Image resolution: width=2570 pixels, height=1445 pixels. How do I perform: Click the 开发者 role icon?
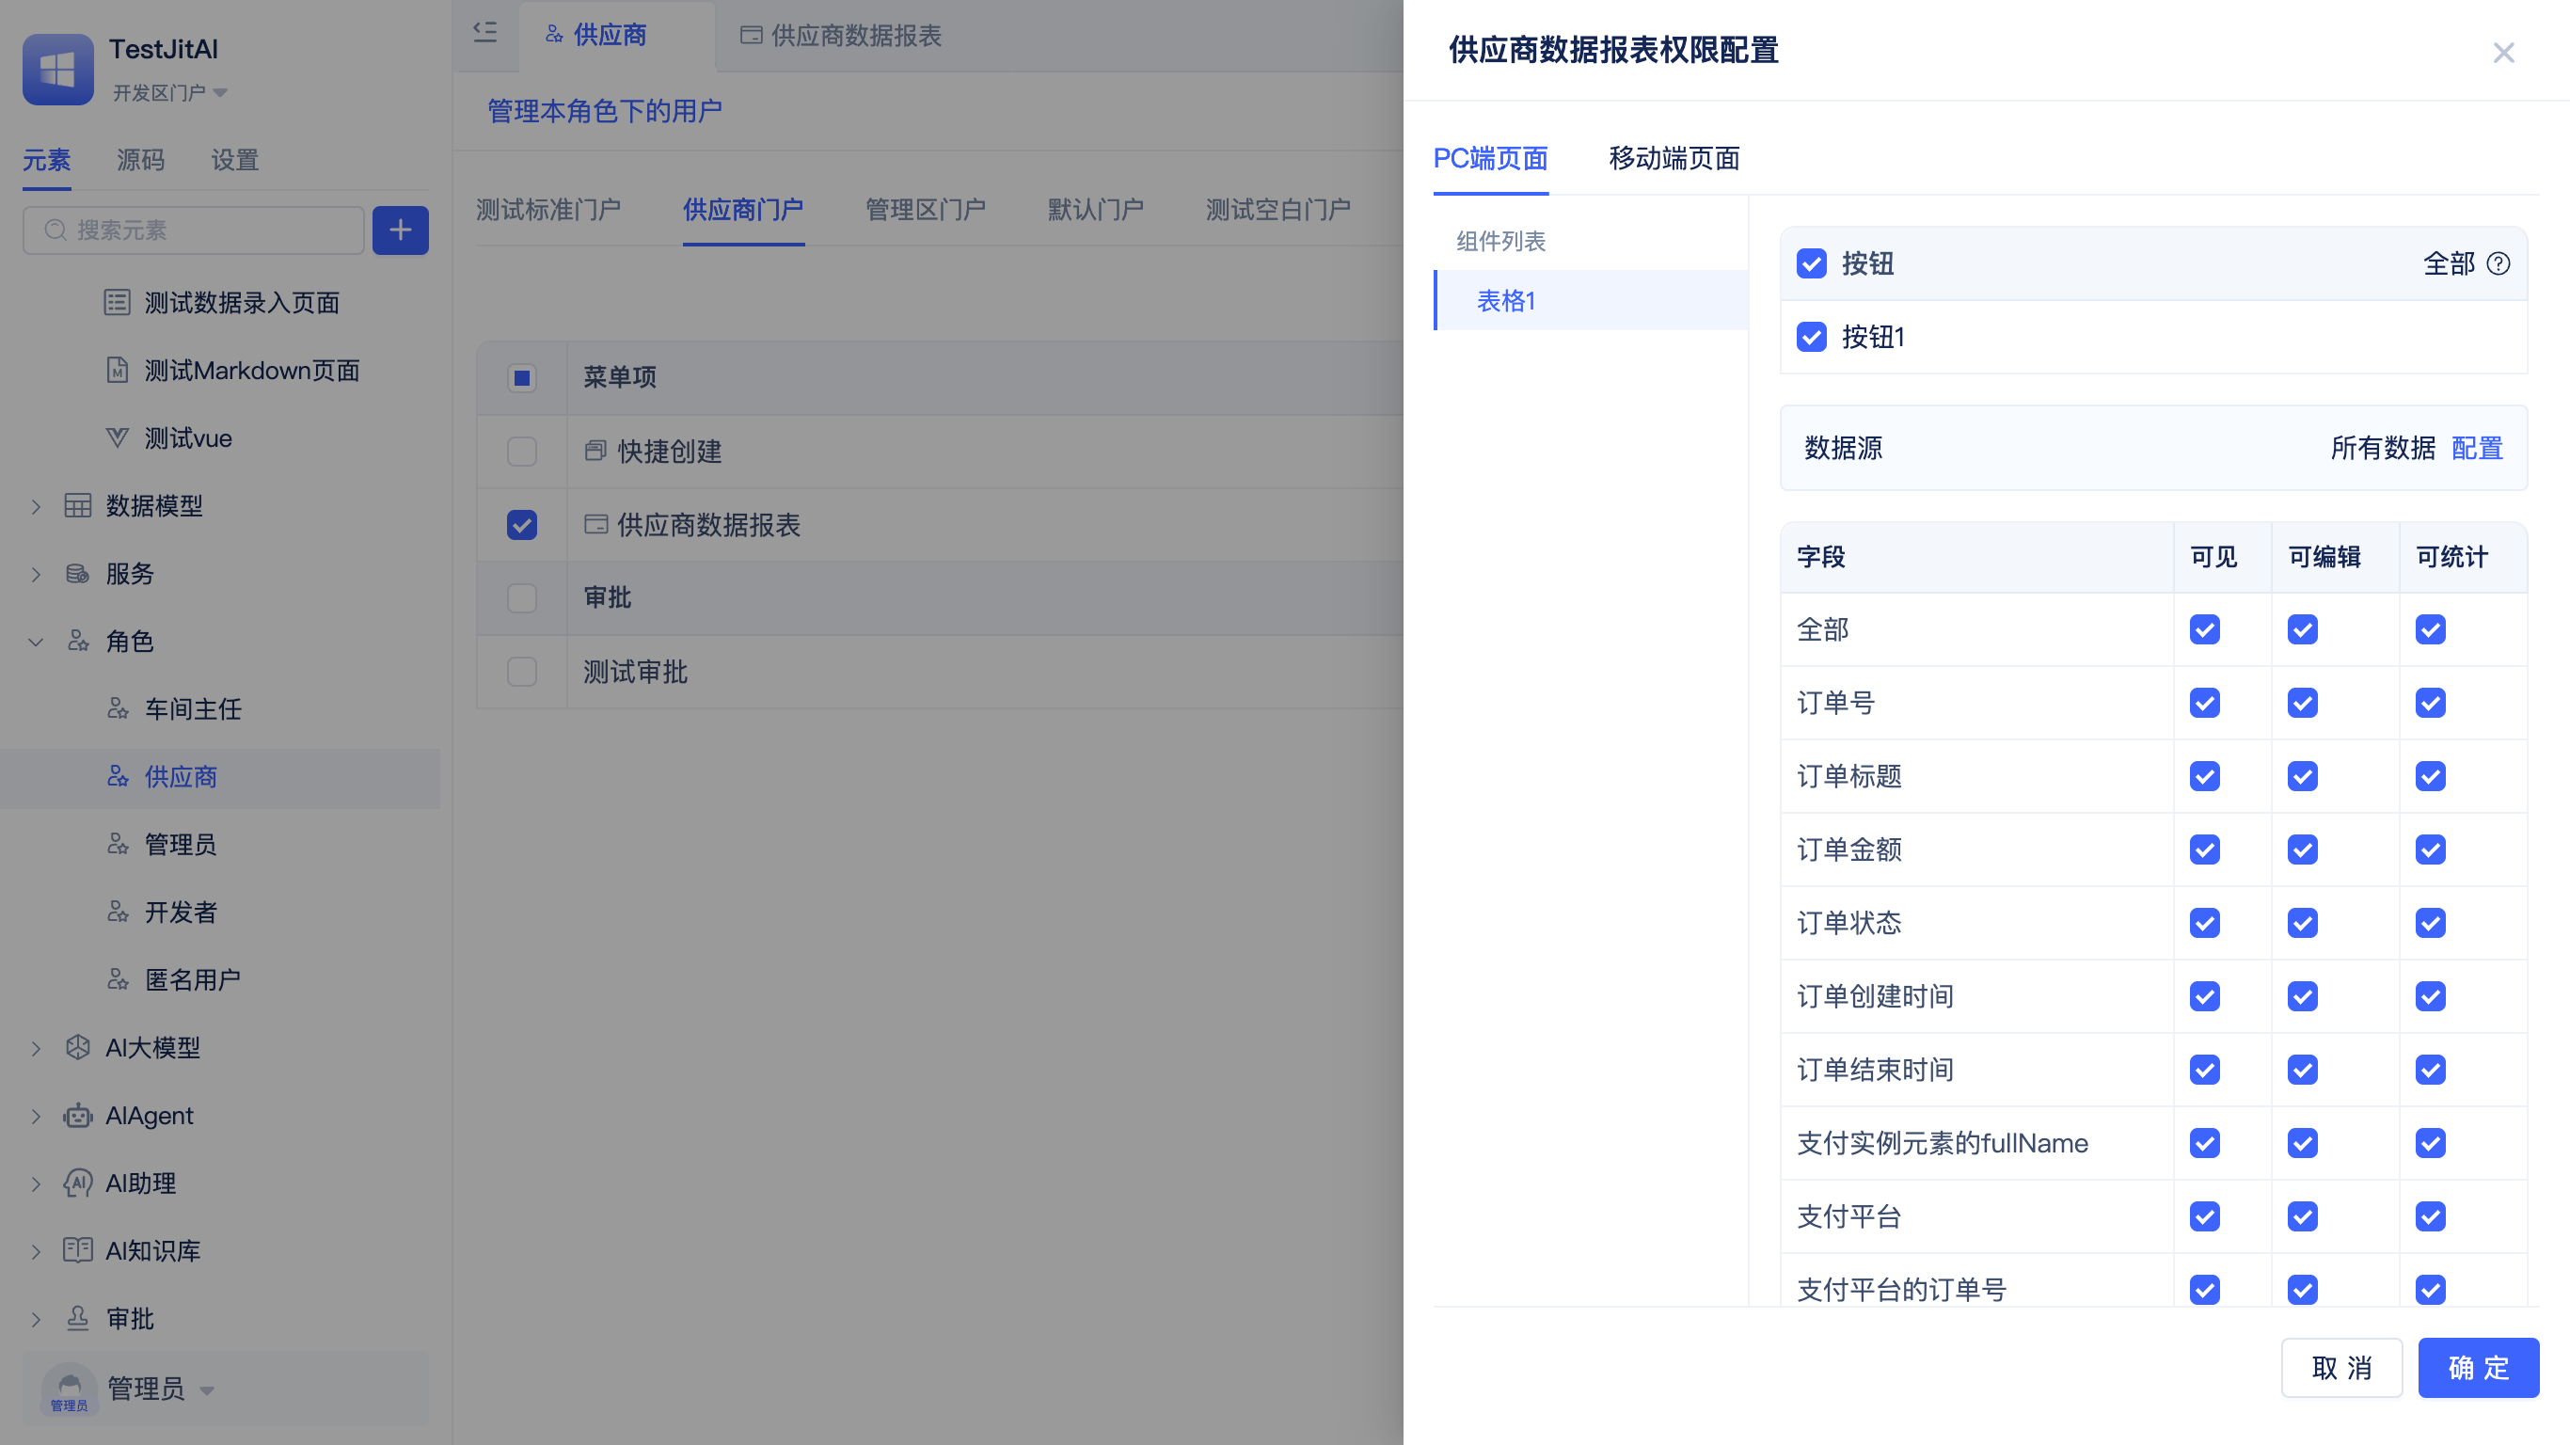point(118,913)
